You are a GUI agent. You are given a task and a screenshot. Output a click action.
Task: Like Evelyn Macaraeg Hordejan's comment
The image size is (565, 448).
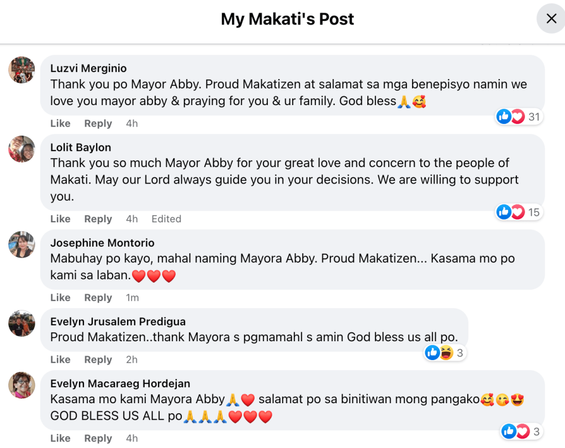(x=60, y=438)
